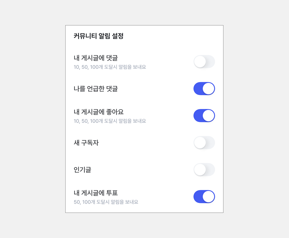
Task: Enable the 내 게시글에 댓글 notification toggle
Action: pos(204,62)
